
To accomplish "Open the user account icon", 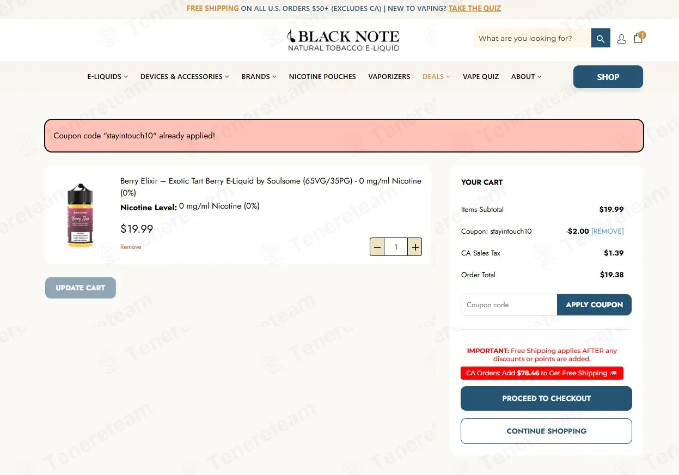I will tap(621, 39).
